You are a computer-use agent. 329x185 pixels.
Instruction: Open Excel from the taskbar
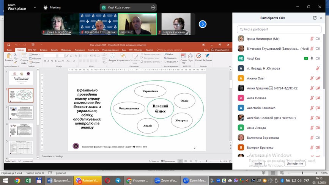[28, 181]
